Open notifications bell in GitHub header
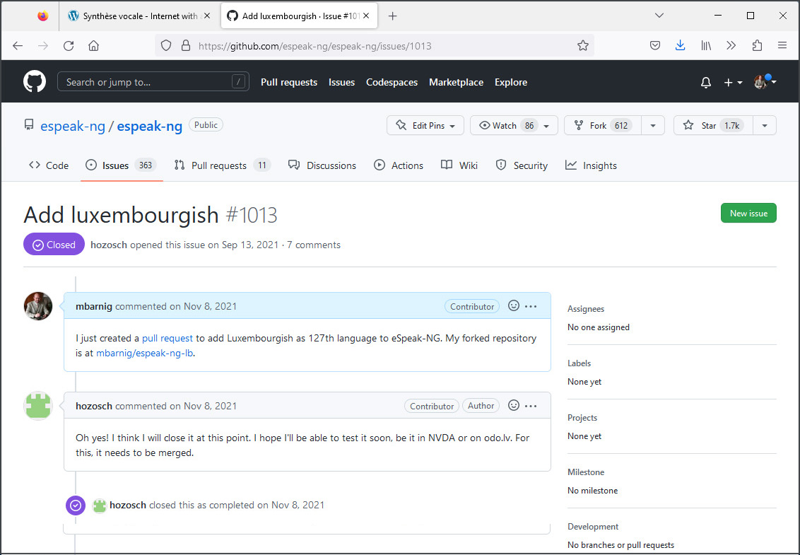Image resolution: width=800 pixels, height=555 pixels. coord(705,82)
